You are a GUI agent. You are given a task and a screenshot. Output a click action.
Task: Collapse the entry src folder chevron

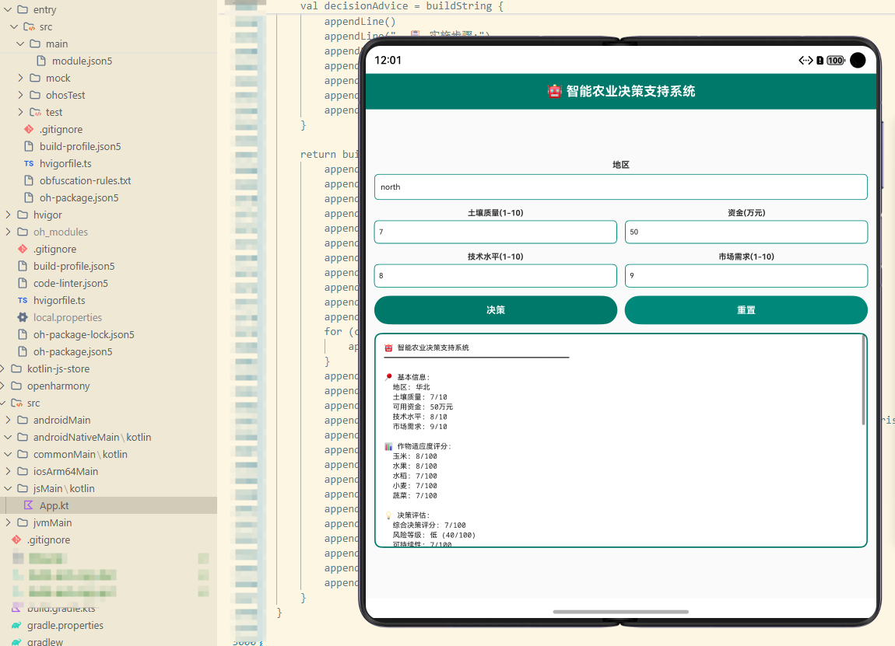coord(14,26)
